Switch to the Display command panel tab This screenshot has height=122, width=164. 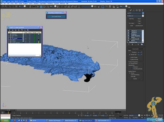[x=140, y=10]
